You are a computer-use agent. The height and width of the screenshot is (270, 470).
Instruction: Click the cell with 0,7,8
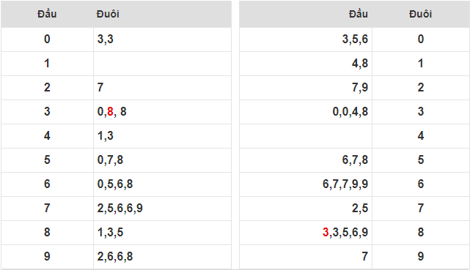[x=162, y=160]
